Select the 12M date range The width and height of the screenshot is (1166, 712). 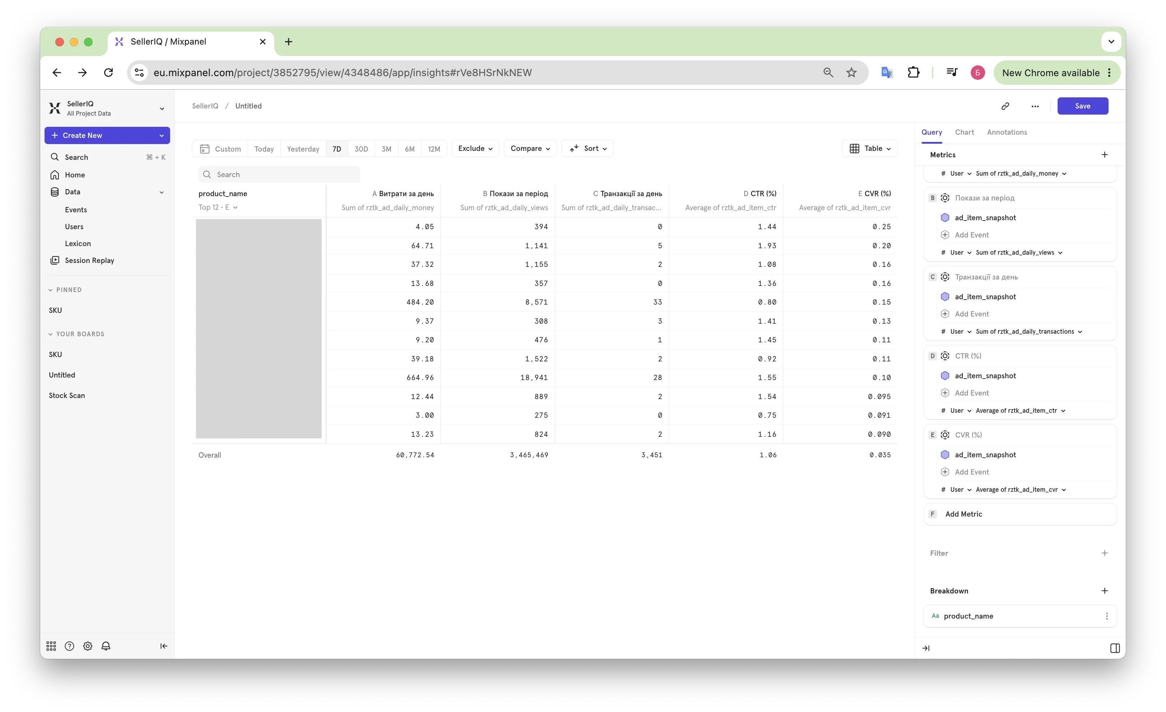tap(434, 149)
